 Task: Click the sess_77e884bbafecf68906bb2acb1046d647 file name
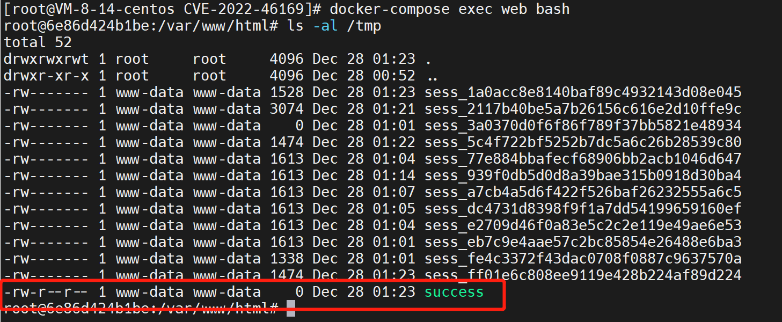click(x=583, y=159)
